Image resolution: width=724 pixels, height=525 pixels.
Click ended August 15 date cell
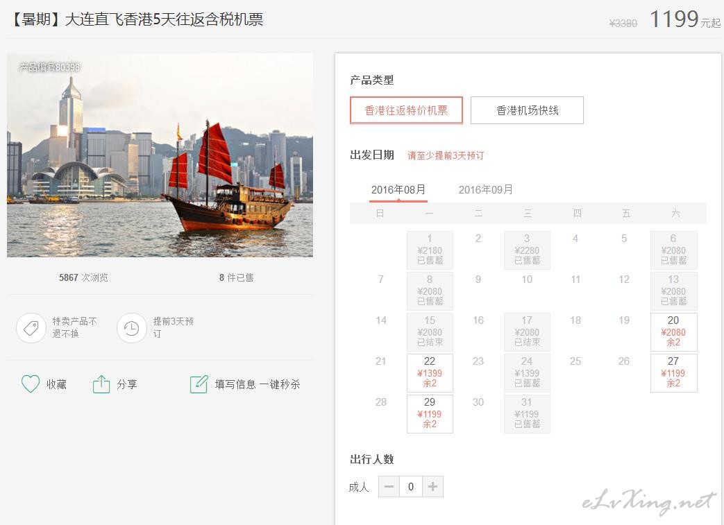(x=430, y=332)
